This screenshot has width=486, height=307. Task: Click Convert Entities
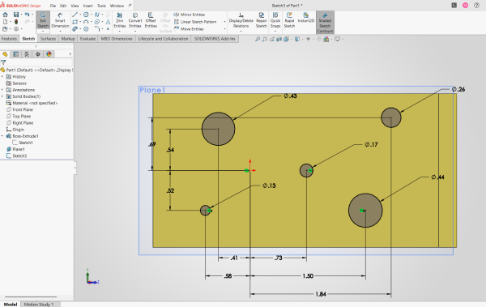tap(135, 20)
